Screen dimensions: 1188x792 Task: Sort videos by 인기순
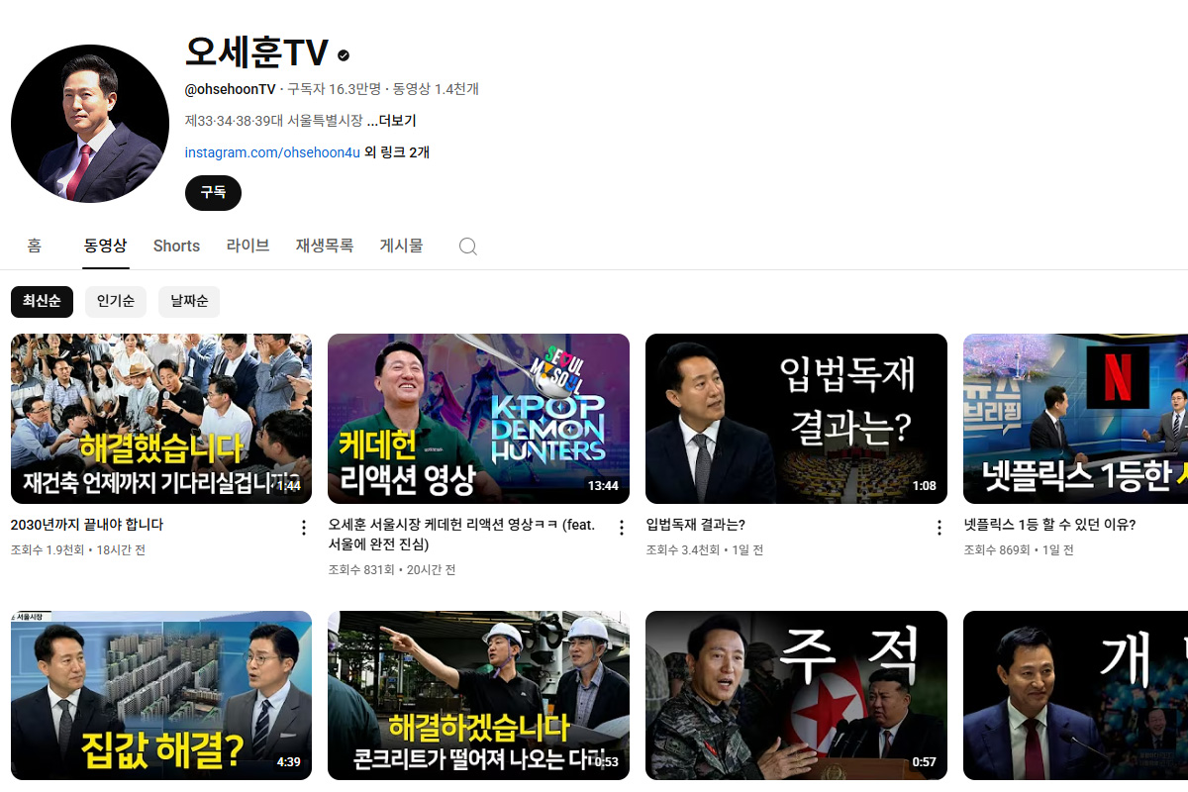click(116, 302)
